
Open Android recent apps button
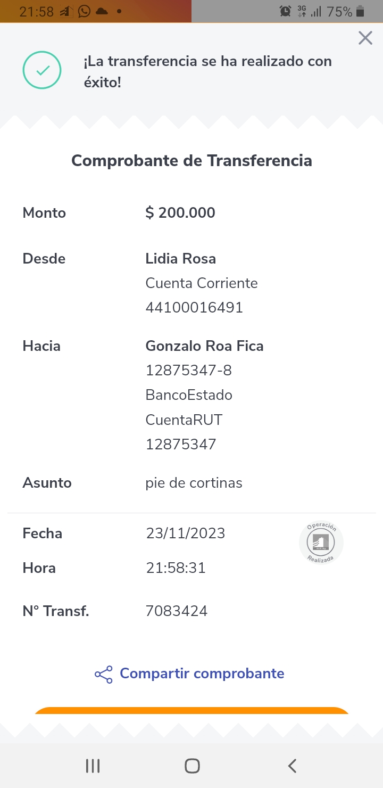(93, 766)
